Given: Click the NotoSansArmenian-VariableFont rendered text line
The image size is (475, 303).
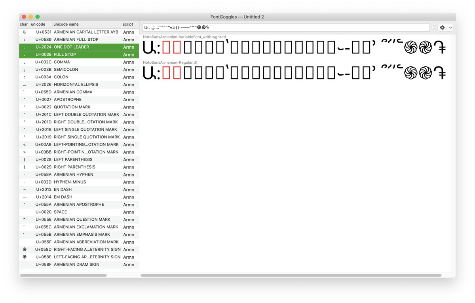Looking at the screenshot, I should point(294,48).
